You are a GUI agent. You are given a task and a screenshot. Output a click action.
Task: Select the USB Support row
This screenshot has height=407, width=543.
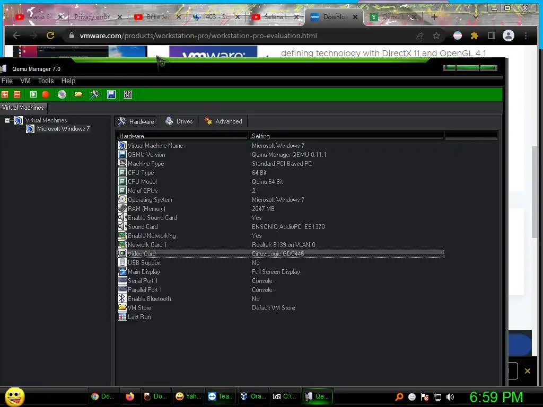click(281, 263)
